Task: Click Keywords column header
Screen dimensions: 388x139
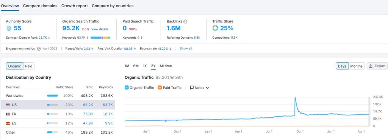Action: (106, 87)
